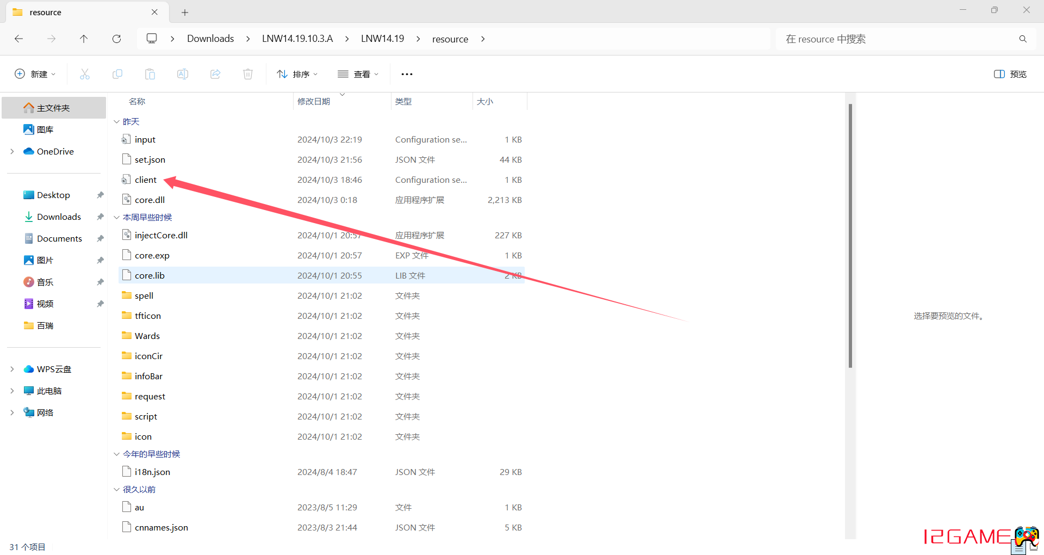Select the au file
Viewport: 1044px width, 555px height.
click(x=321, y=507)
